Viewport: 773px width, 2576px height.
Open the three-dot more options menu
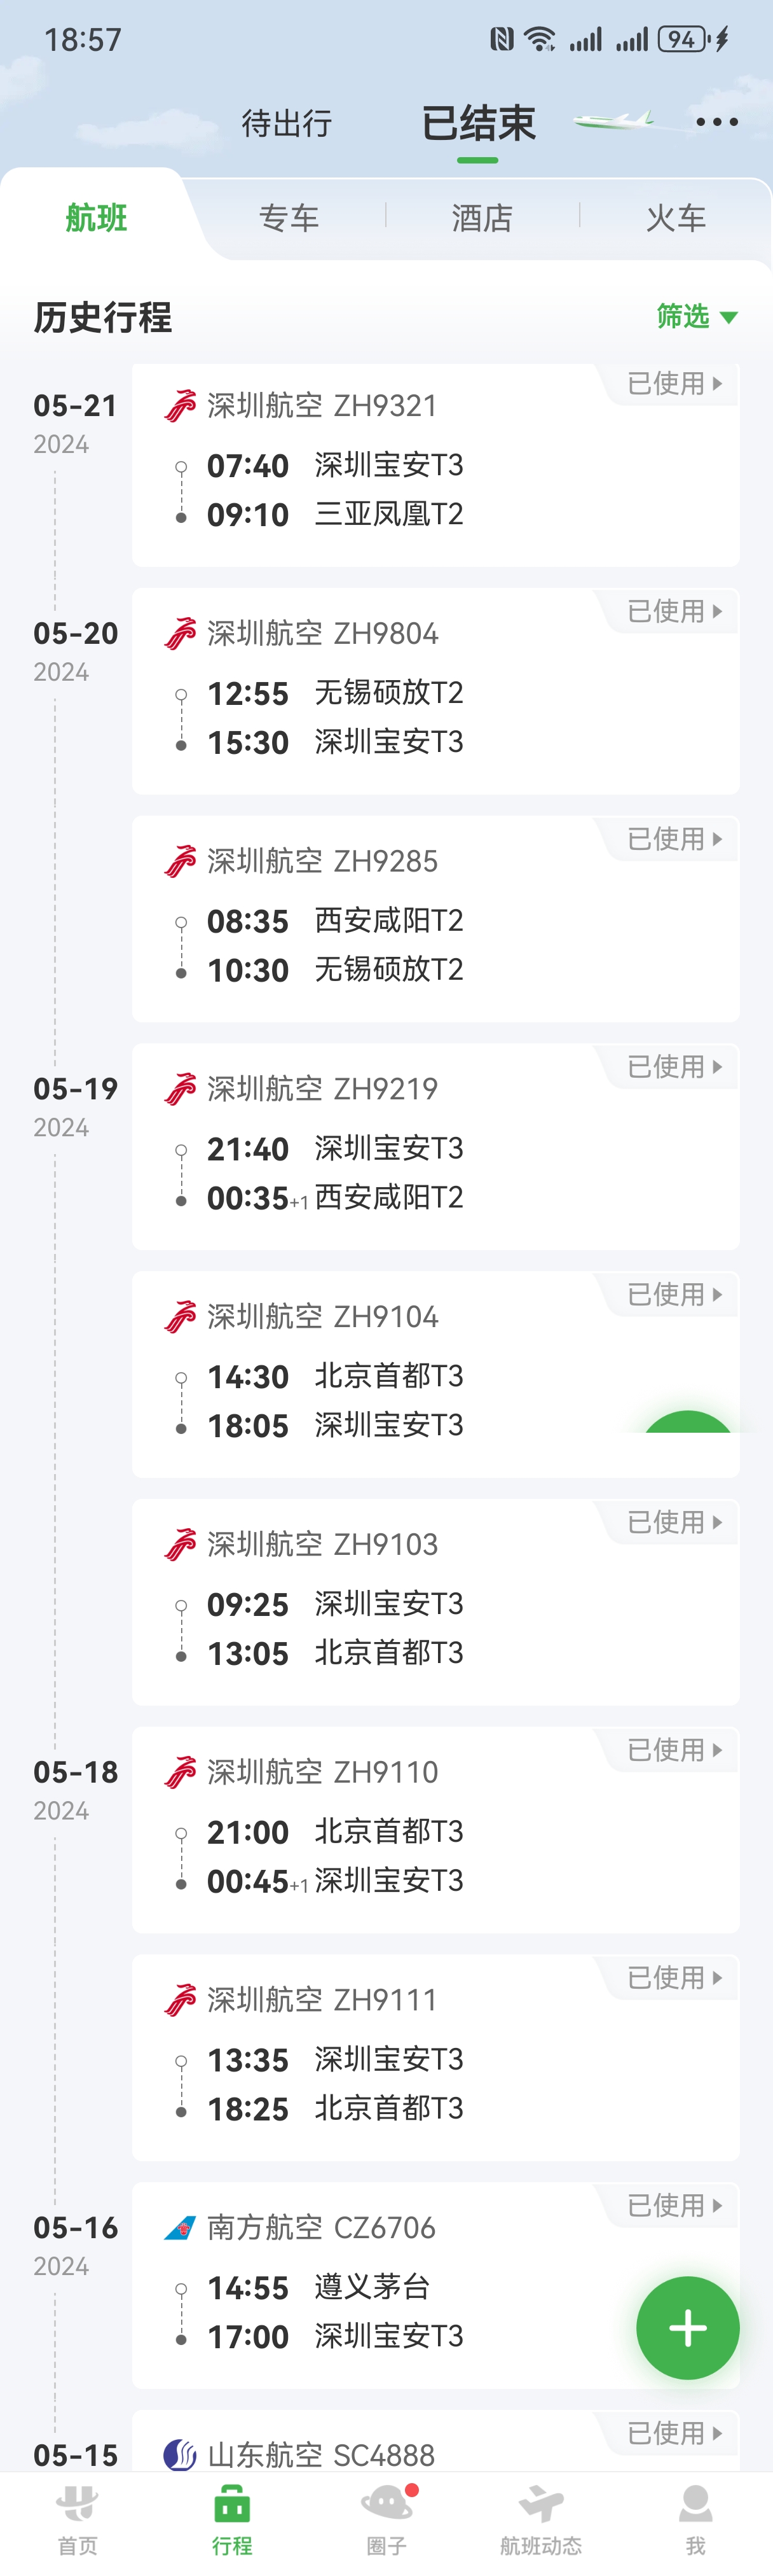[717, 122]
